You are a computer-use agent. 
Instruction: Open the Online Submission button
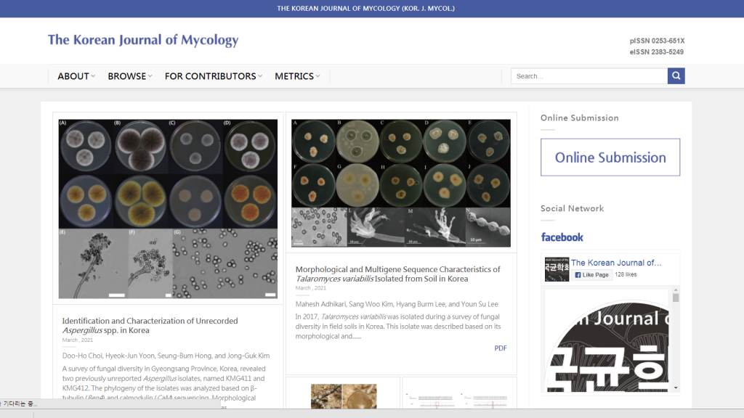[x=610, y=157]
